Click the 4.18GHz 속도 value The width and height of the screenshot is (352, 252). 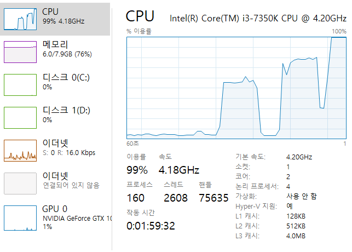click(x=179, y=170)
